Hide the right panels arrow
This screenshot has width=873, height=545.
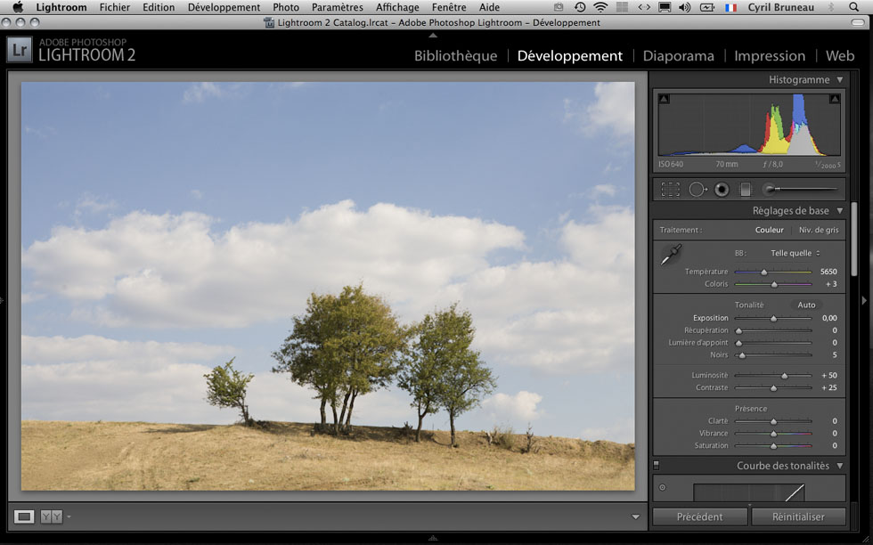(864, 300)
